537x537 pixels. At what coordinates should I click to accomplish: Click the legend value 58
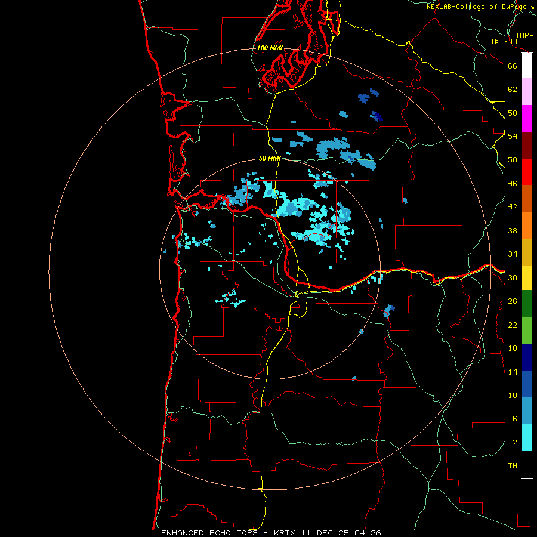point(513,113)
